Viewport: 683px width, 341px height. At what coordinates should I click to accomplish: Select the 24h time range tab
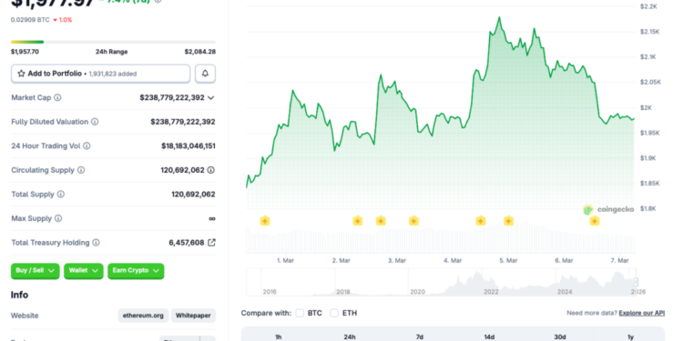tap(350, 336)
